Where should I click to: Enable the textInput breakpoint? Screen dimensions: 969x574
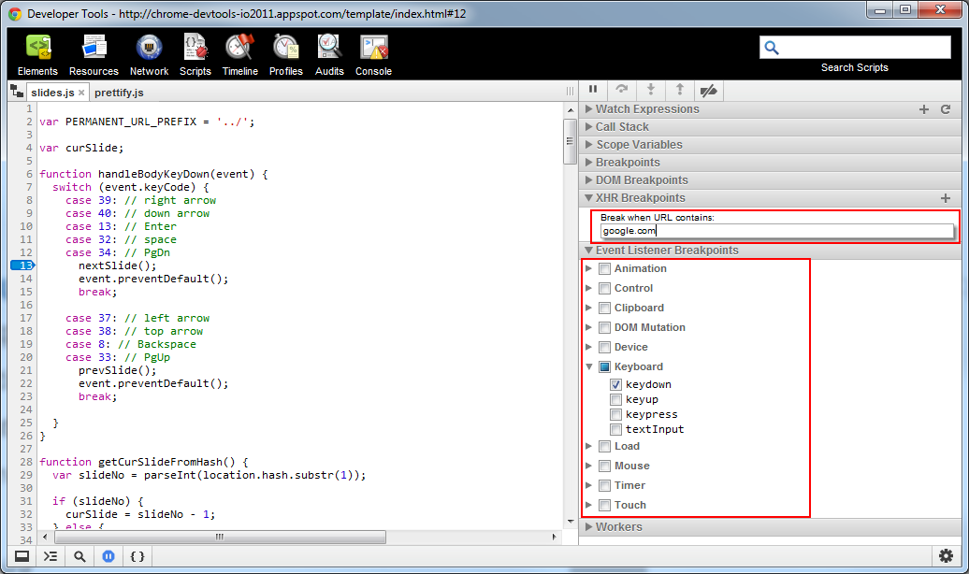(616, 429)
